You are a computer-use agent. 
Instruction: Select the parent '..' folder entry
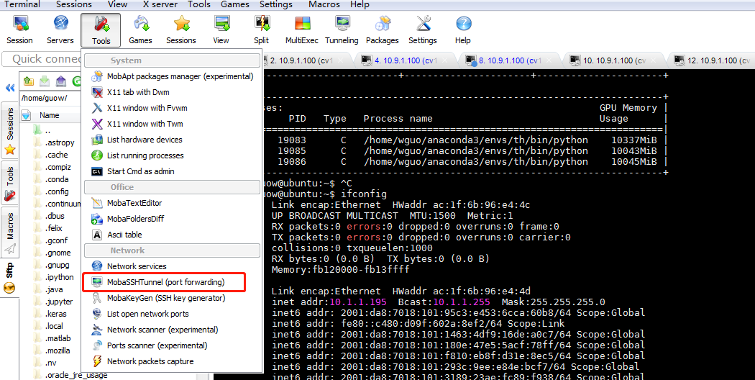click(x=42, y=131)
